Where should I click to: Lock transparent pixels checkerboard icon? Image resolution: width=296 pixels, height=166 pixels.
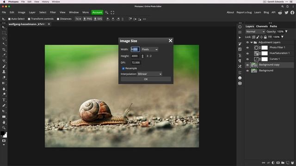254,37
